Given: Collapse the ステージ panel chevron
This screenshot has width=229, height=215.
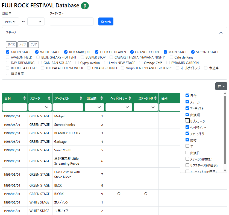Looking at the screenshot, I should (221, 33).
